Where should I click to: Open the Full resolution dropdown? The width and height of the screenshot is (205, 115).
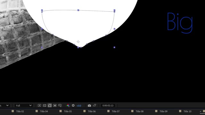[x=24, y=105]
